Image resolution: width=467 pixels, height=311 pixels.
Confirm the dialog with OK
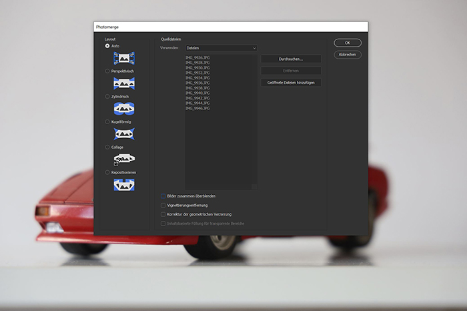pos(348,43)
